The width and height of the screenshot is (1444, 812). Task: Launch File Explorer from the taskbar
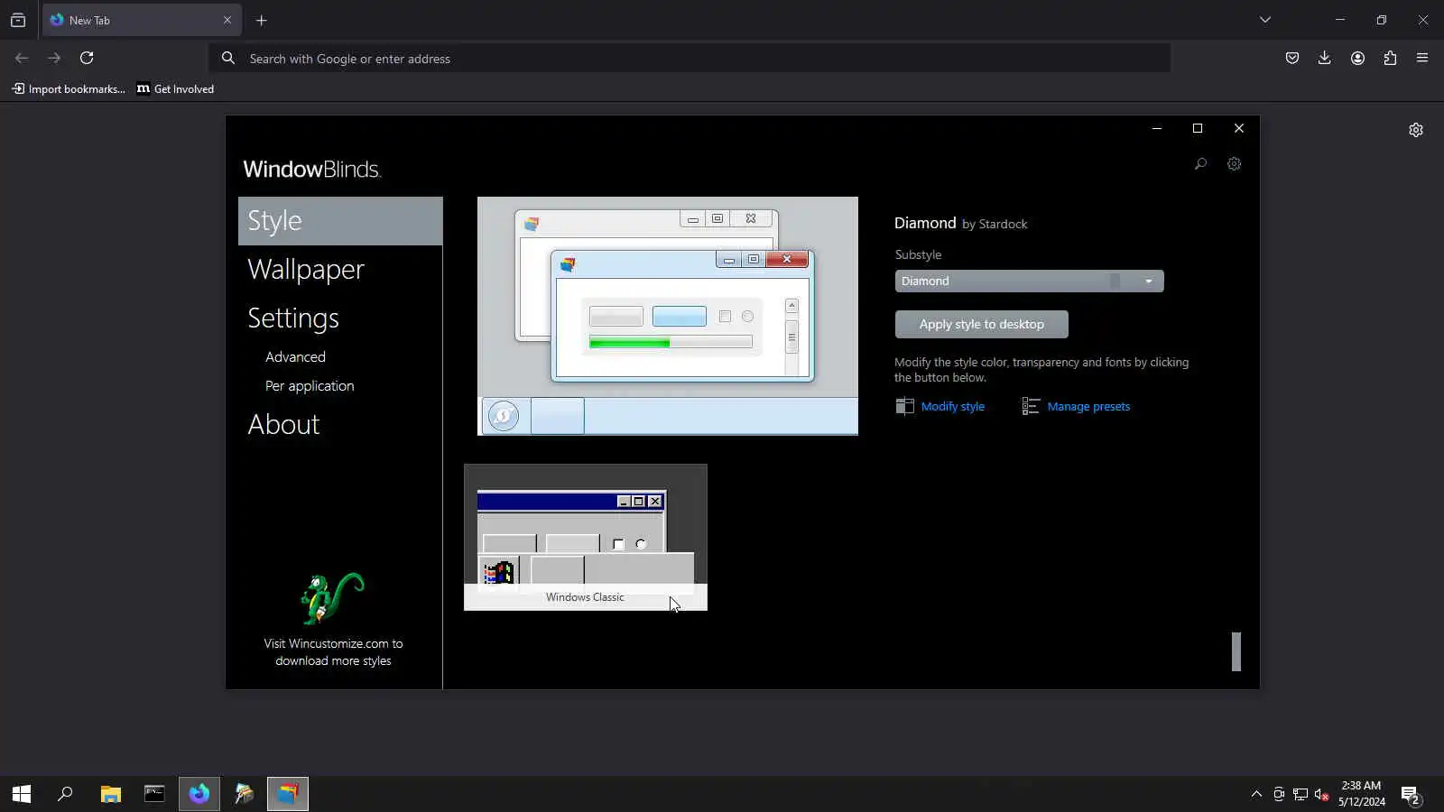pos(110,794)
